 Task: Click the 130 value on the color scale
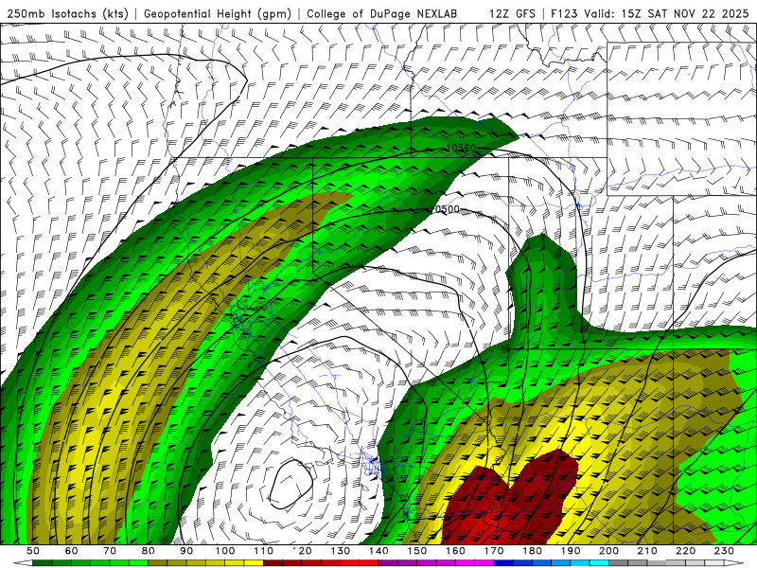tap(341, 551)
